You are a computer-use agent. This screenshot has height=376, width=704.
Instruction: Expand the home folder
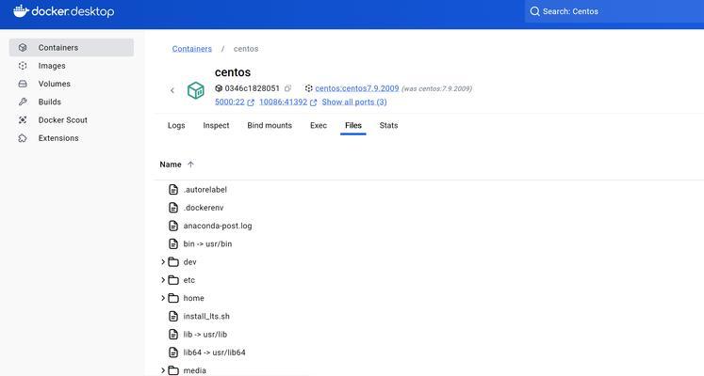(163, 298)
